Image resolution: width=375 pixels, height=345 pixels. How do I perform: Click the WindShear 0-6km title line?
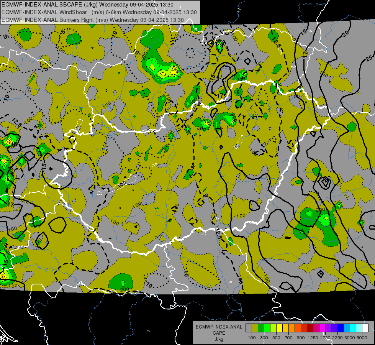pos(99,12)
